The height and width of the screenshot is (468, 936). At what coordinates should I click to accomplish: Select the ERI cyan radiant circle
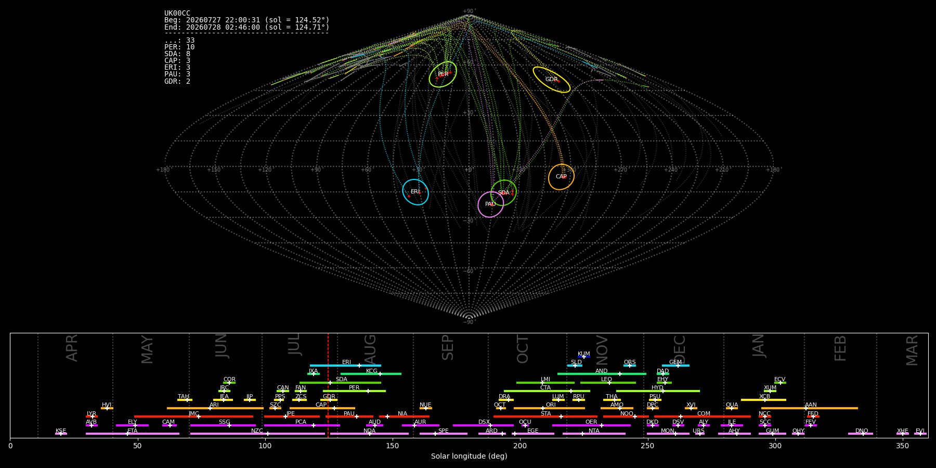pyautogui.click(x=415, y=192)
